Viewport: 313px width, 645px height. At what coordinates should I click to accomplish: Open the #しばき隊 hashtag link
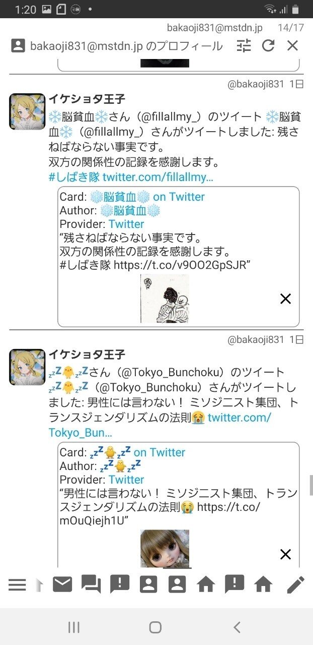click(74, 177)
